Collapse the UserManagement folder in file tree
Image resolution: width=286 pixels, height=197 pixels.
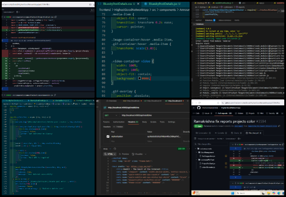pos(197,152)
